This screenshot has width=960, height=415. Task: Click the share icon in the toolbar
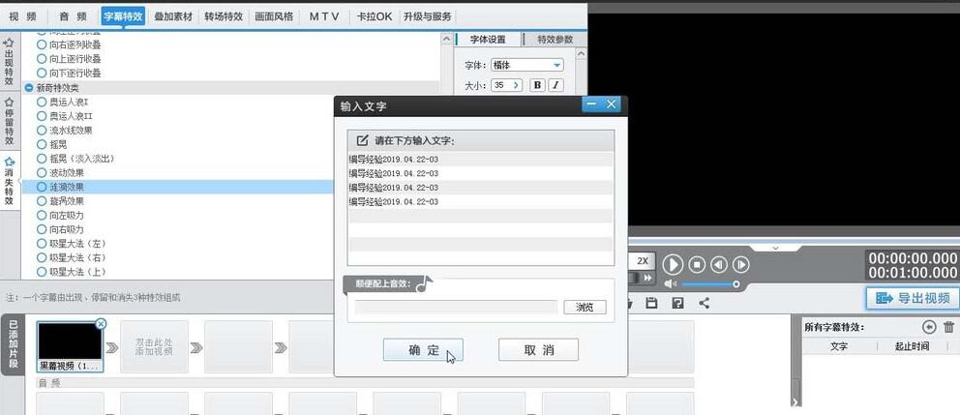704,304
